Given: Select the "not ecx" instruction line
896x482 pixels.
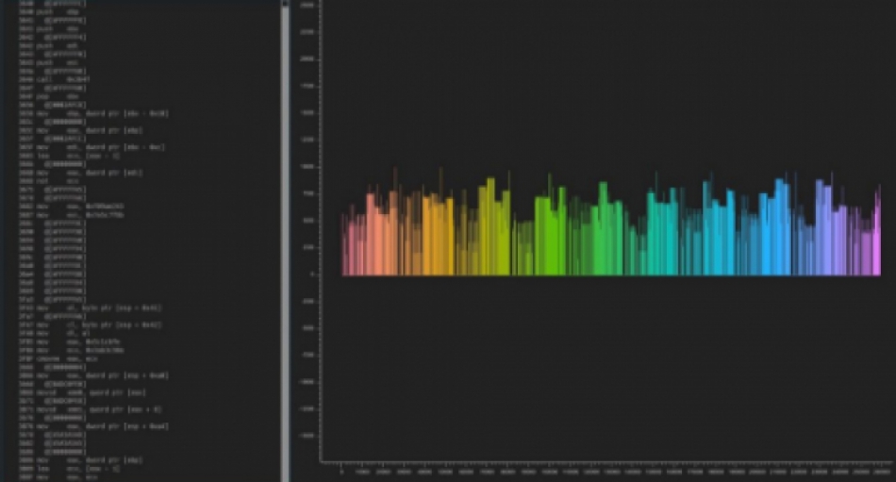Looking at the screenshot, I should point(48,181).
